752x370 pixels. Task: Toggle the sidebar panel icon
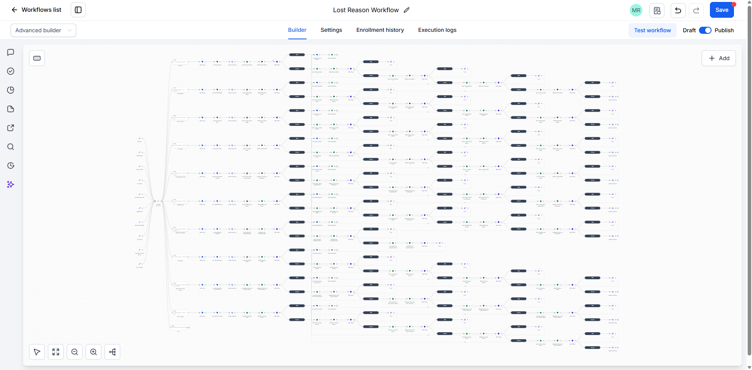point(78,10)
